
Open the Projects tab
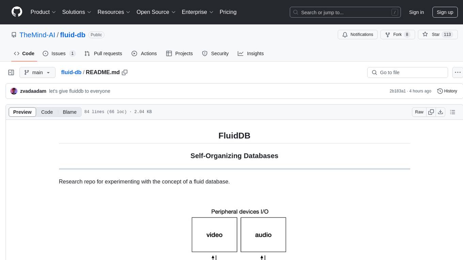click(179, 53)
